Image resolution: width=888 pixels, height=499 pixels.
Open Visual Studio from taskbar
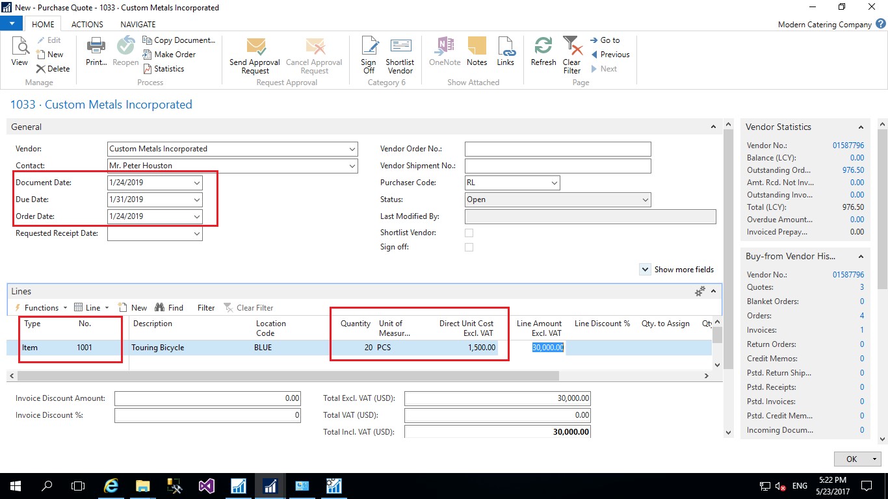tap(206, 485)
